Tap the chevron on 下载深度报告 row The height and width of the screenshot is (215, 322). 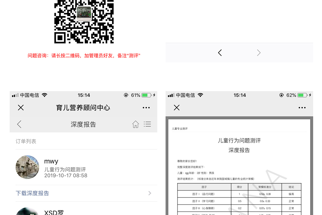[150, 193]
